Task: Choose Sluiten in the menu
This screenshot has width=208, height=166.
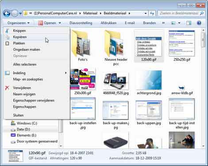Action: click(36, 115)
